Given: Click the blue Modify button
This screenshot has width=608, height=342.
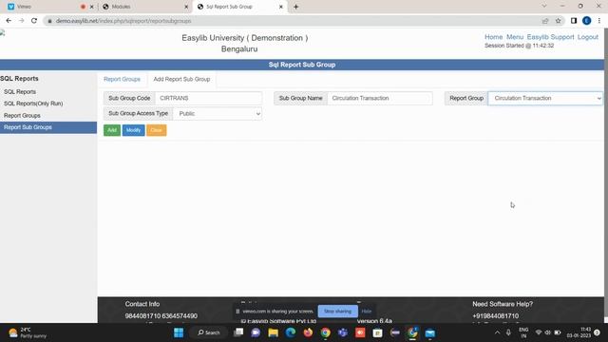Looking at the screenshot, I should coord(133,130).
